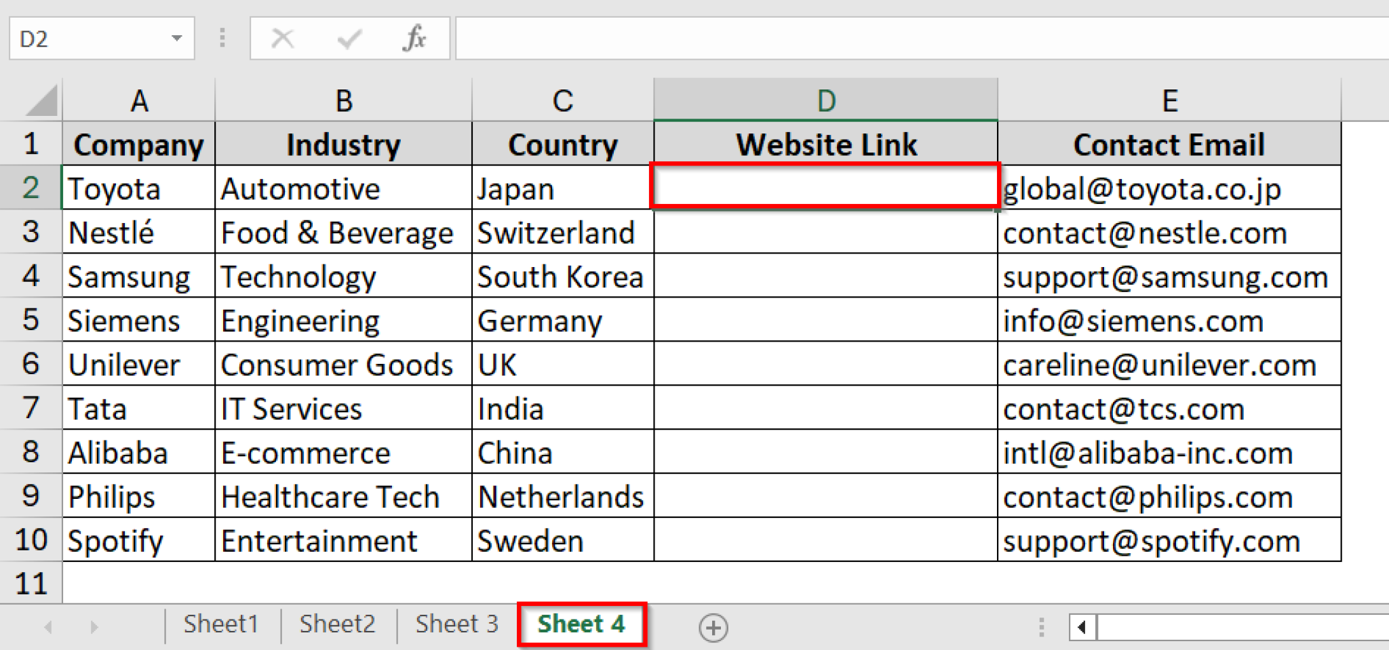Select row 5 via its row number
Image resolution: width=1389 pixels, height=650 pixels.
pyautogui.click(x=31, y=321)
